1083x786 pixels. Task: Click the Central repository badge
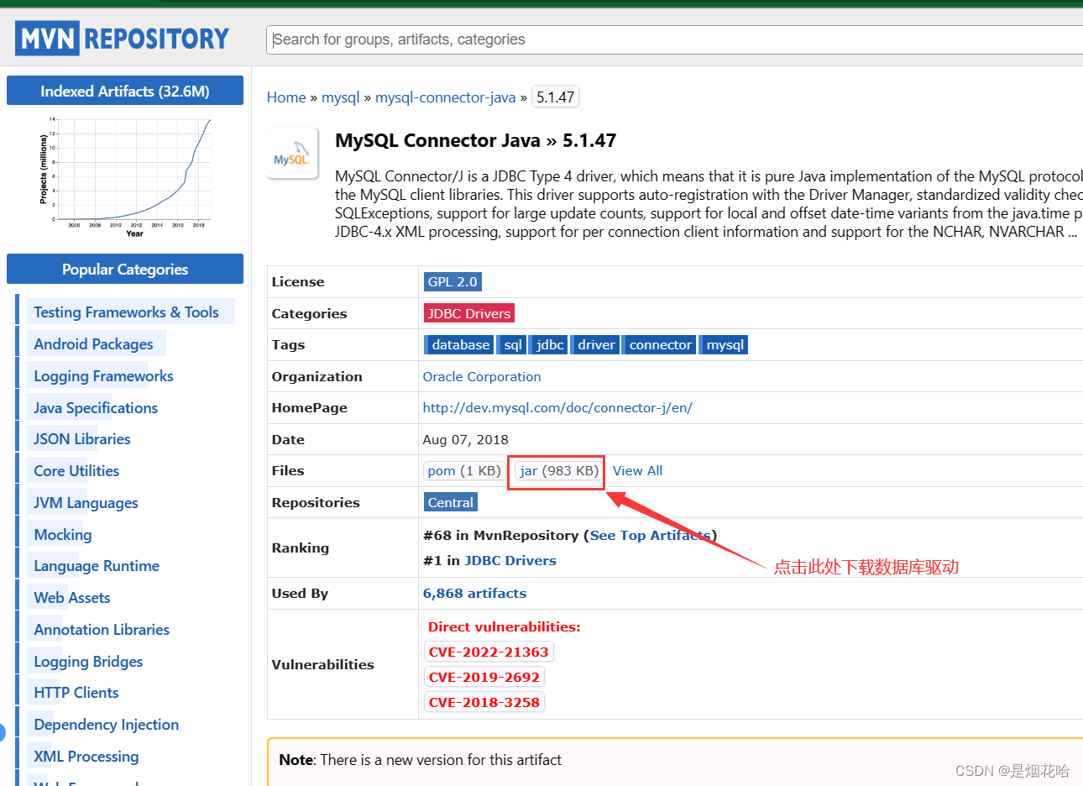(x=451, y=503)
